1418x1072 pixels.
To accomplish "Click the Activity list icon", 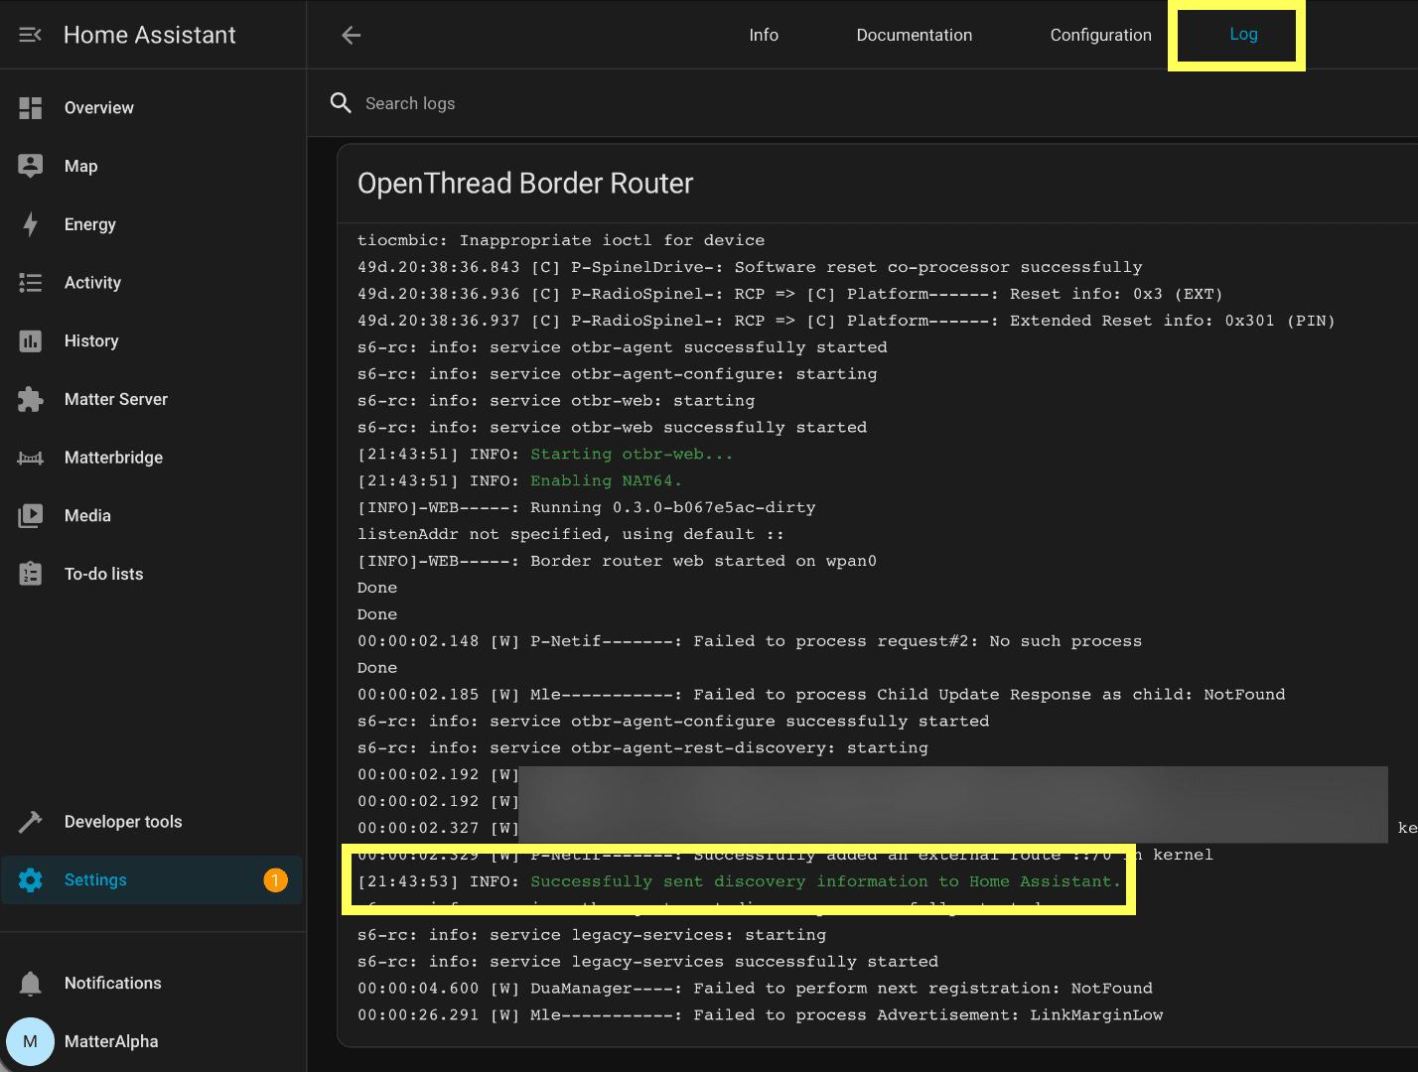I will click(30, 283).
